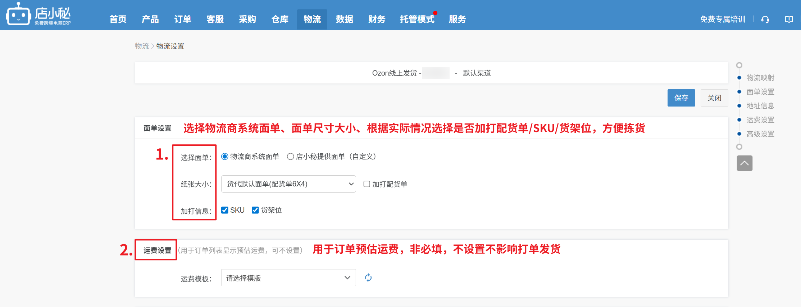Select 店小秘提供面单 (自定义) radio option
This screenshot has height=307, width=801.
[x=290, y=157]
